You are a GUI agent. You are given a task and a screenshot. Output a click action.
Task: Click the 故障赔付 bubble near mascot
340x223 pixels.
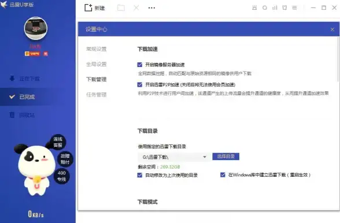point(65,159)
